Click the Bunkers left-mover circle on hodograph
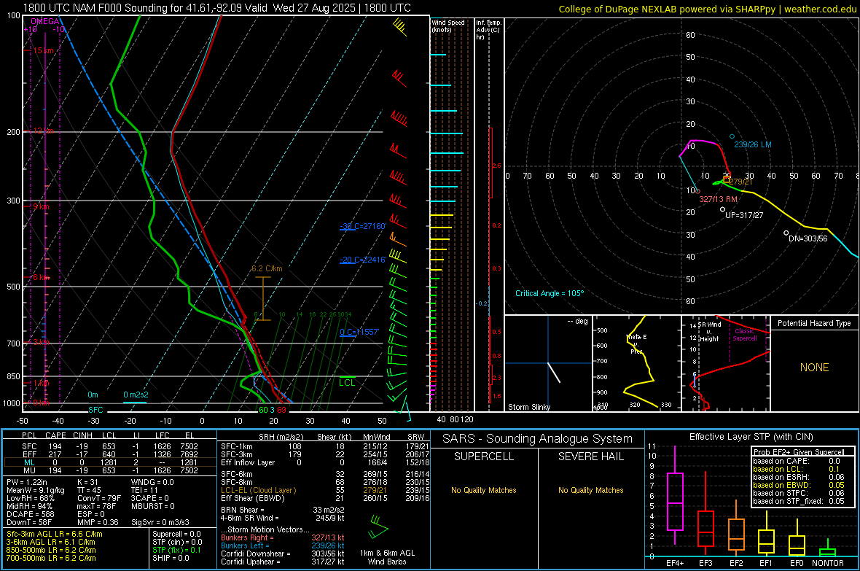 pyautogui.click(x=732, y=136)
